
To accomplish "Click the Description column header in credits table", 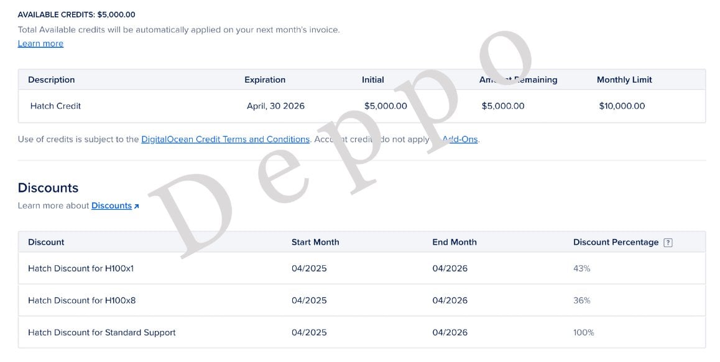I will point(52,80).
